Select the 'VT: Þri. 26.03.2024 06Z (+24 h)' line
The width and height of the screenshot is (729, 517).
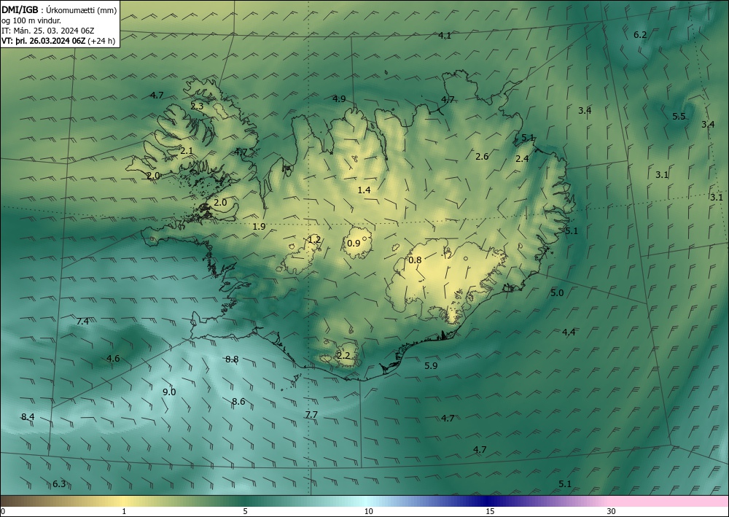58,40
